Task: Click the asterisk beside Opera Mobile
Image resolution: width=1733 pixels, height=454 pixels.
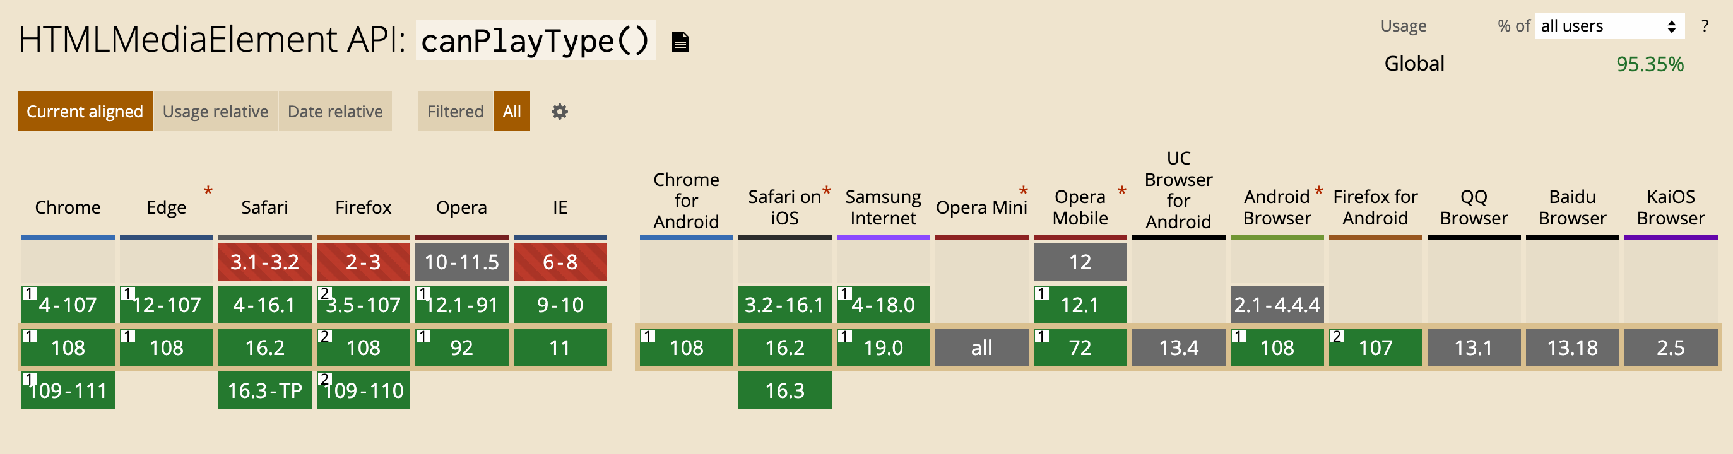Action: [x=1121, y=192]
